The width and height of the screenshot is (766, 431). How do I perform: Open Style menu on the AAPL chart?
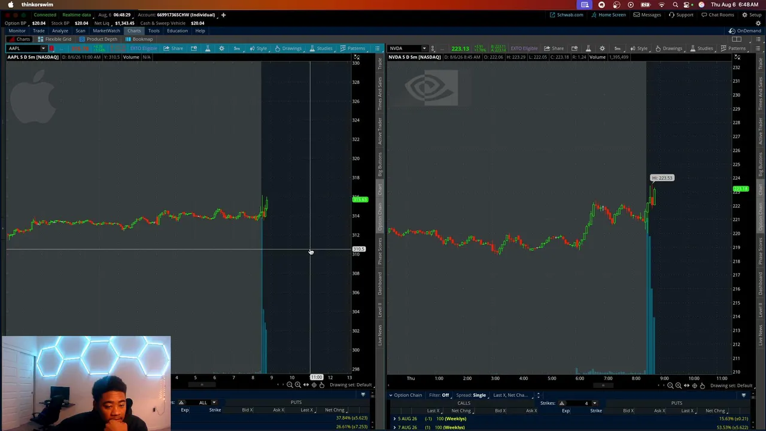(258, 48)
